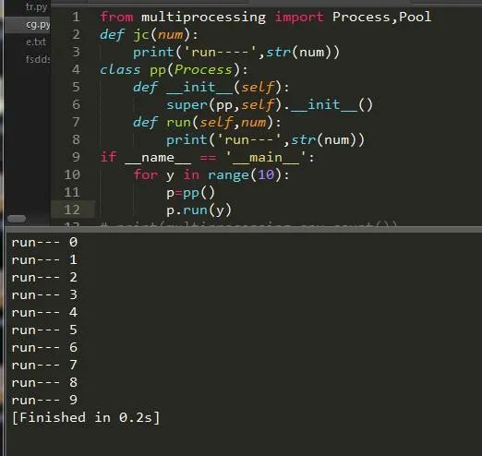Click '[Finished in 0.2s]' output text

pos(86,418)
